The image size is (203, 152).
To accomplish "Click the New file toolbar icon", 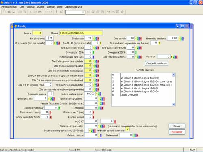I will [x=4, y=12].
